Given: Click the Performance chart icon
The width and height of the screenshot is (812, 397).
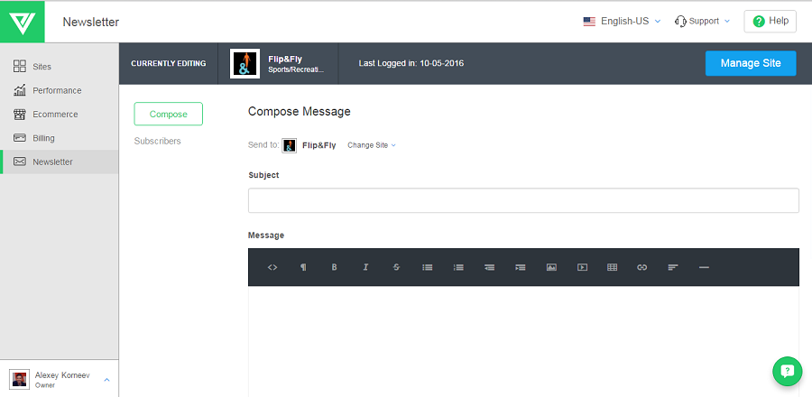Looking at the screenshot, I should pos(20,90).
